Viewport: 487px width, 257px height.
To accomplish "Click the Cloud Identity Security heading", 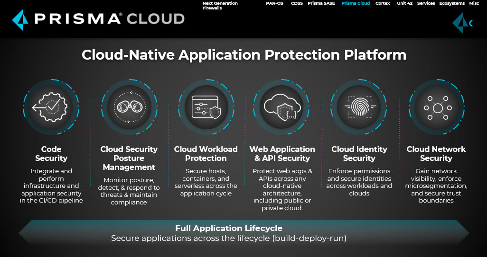I will coord(359,153).
